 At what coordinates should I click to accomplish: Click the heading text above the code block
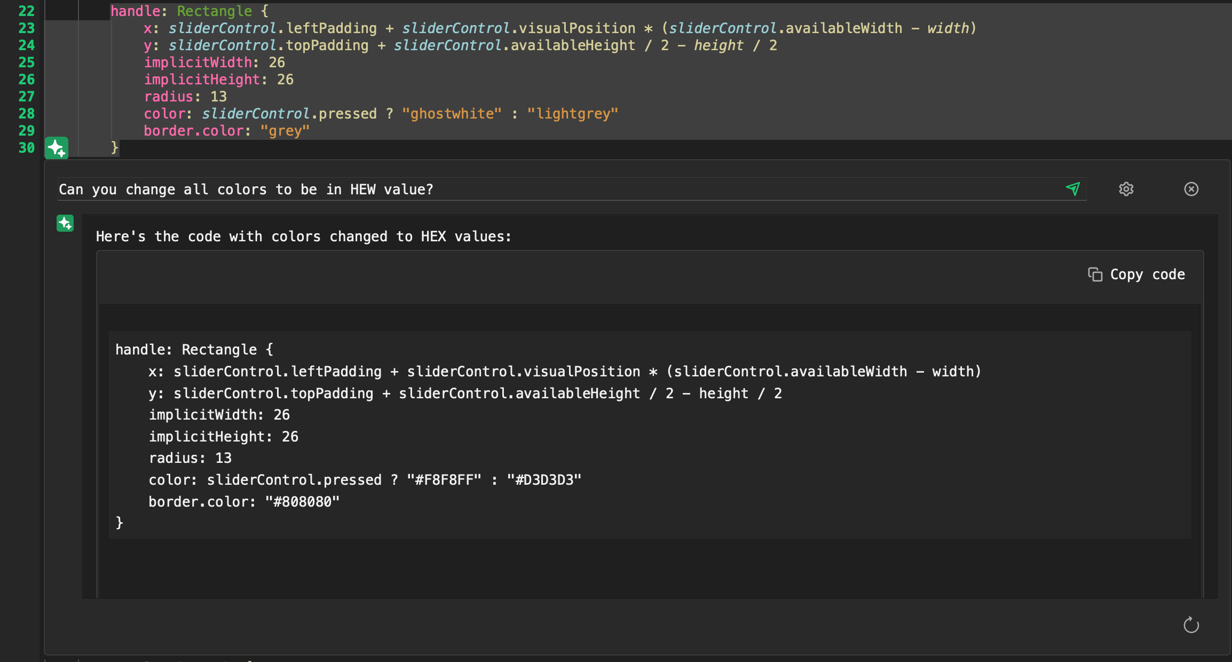[303, 237]
